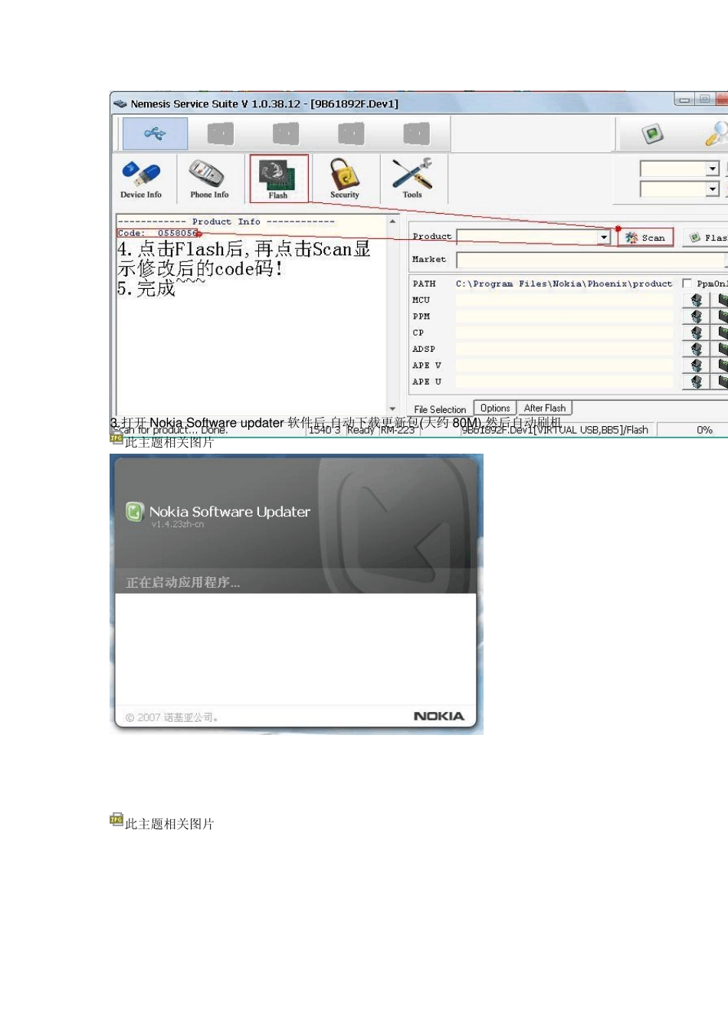Click status bar text 'RM-223'
728x1030 pixels.
pos(398,430)
